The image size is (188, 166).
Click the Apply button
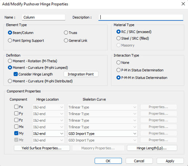[x=170, y=161]
